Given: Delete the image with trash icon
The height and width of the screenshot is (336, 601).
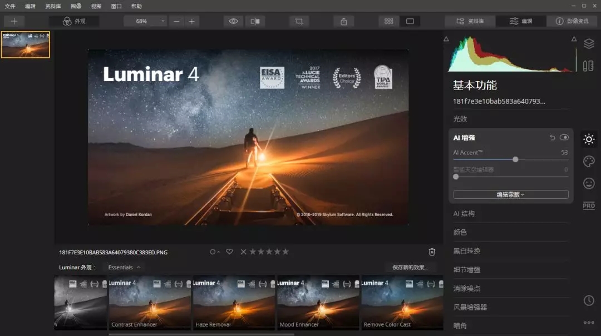Looking at the screenshot, I should (x=432, y=252).
